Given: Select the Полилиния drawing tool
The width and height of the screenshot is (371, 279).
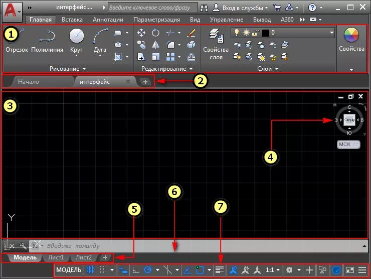Looking at the screenshot, I should tap(47, 41).
